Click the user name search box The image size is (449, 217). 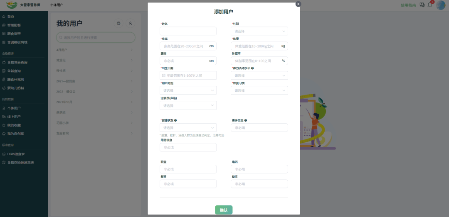96,37
